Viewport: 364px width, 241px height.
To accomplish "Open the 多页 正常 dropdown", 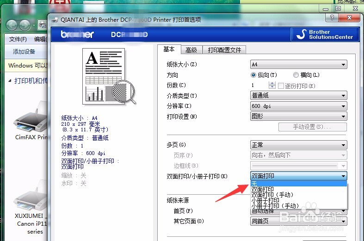I will click(x=298, y=145).
